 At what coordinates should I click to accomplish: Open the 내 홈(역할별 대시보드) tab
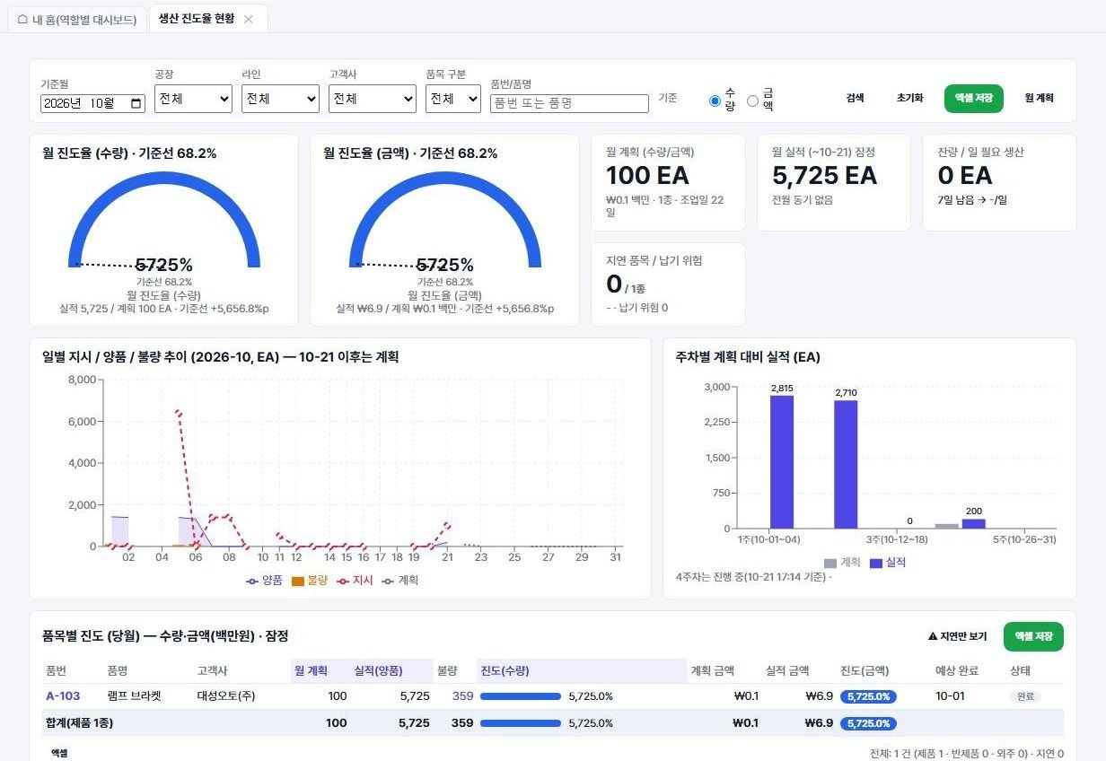pos(76,19)
